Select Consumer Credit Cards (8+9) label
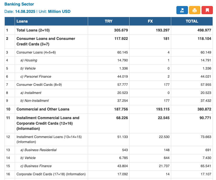 pos(39,85)
